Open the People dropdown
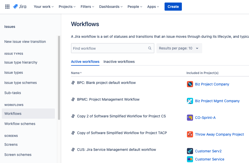This screenshot has height=163, width=249. coord(135,7)
